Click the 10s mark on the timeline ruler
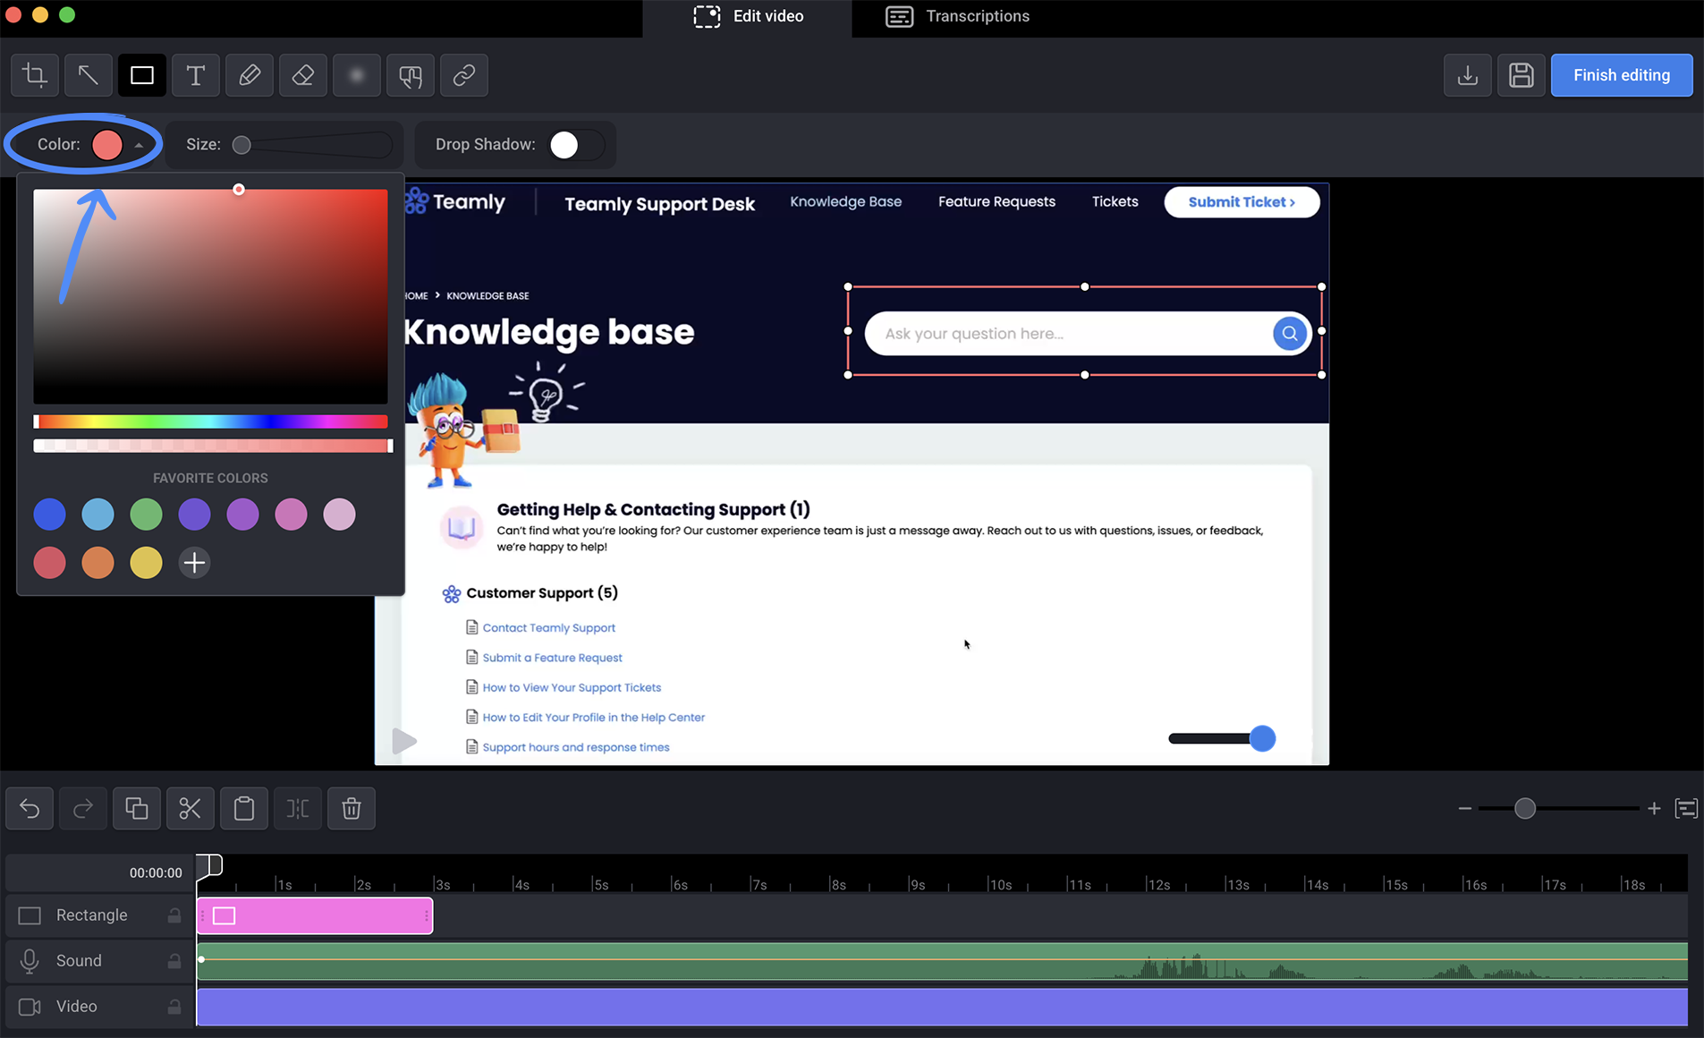 [x=1000, y=884]
